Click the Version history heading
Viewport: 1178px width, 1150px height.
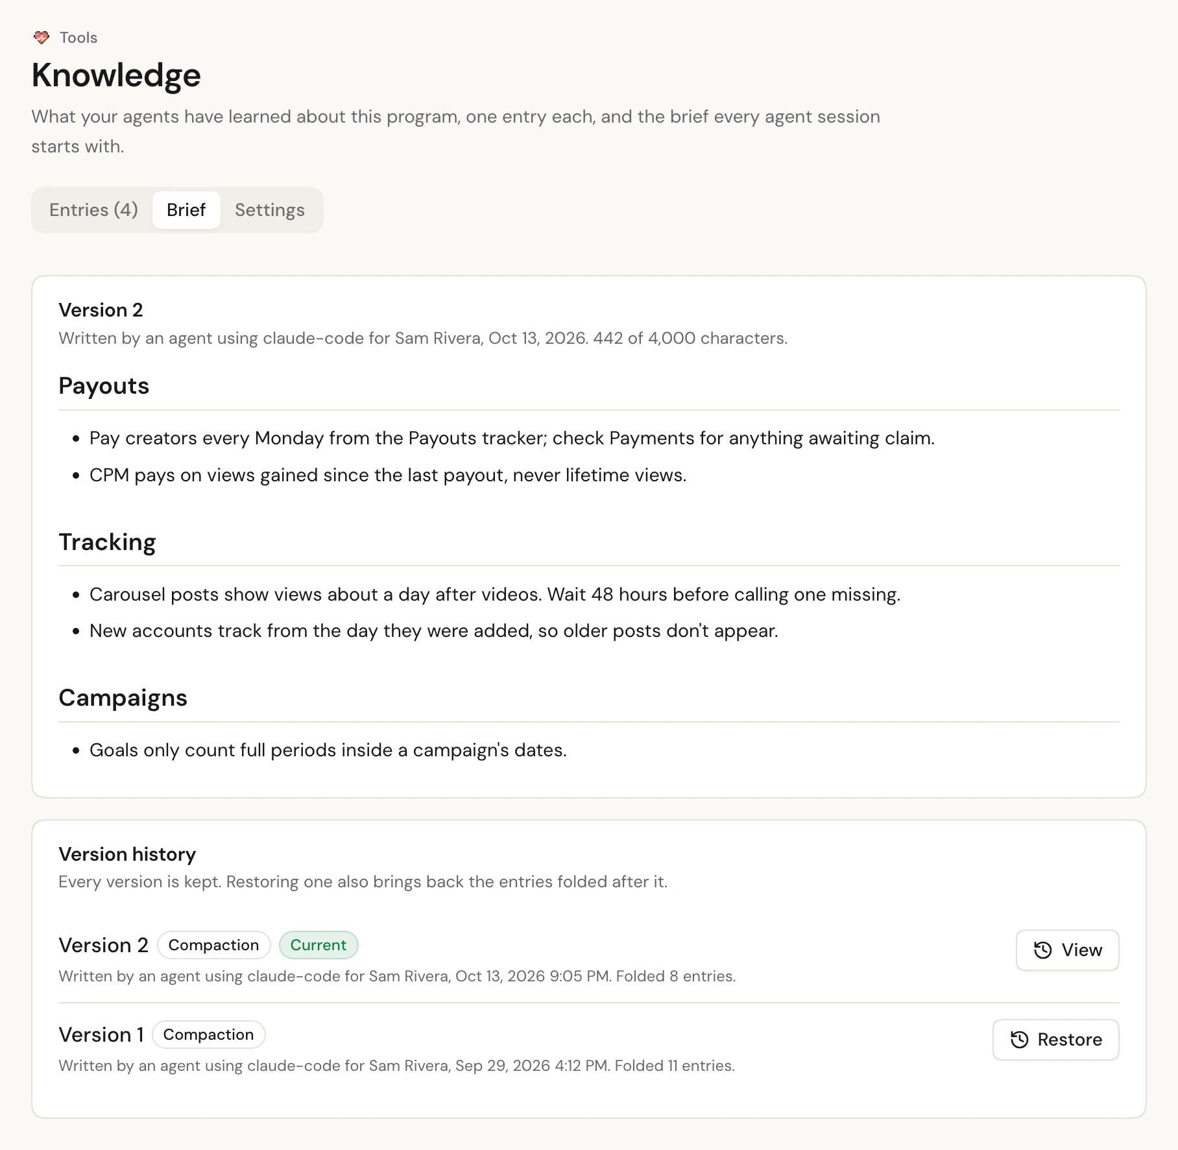[x=127, y=854]
